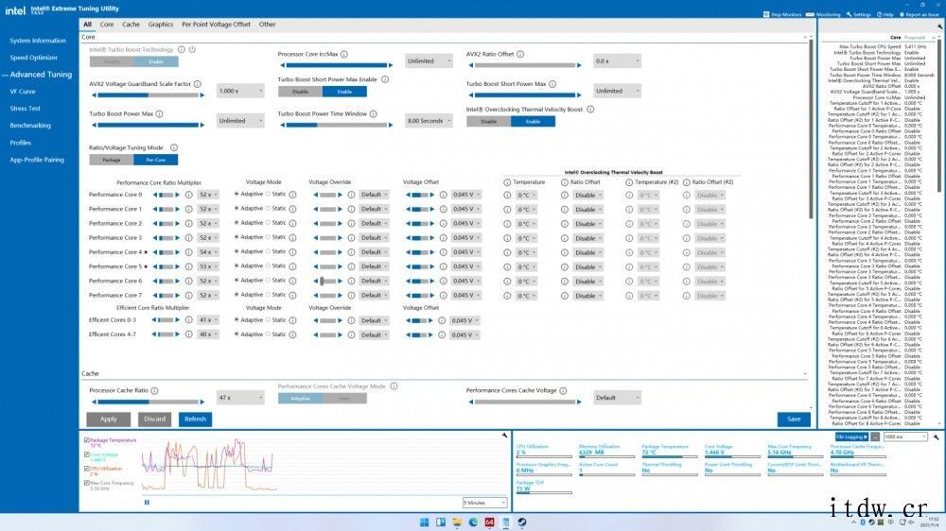Start File Logging
The width and height of the screenshot is (946, 531).
(852, 437)
